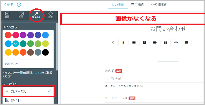The image size is (205, 105).
Task: Pick the deep purple color swatch
Action: click(30, 35)
